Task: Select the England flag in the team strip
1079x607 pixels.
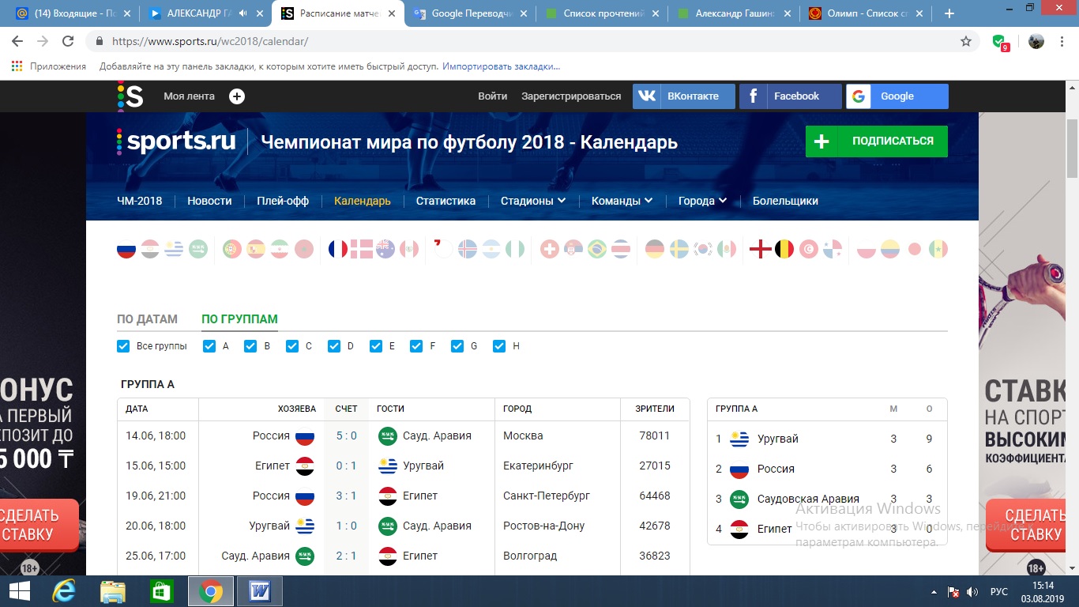Action: coord(760,250)
